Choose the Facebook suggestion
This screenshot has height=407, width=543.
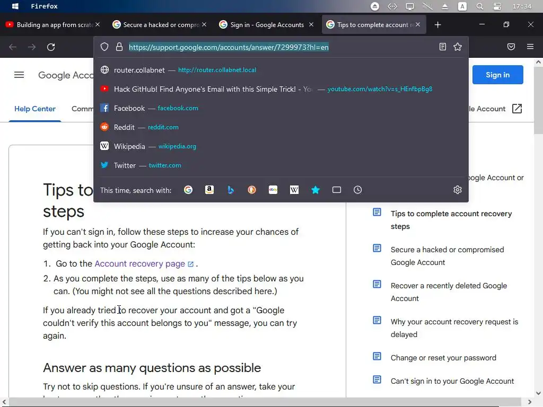click(x=281, y=108)
